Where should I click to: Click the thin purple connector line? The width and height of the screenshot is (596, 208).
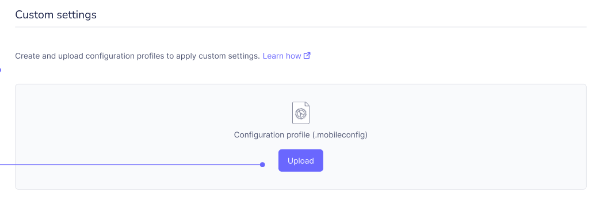(x=129, y=165)
